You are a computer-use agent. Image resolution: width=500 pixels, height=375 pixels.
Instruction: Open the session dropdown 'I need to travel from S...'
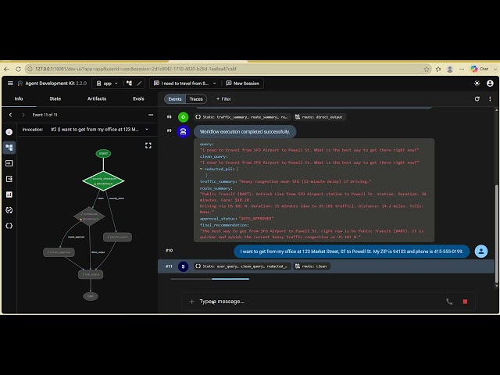click(x=185, y=84)
